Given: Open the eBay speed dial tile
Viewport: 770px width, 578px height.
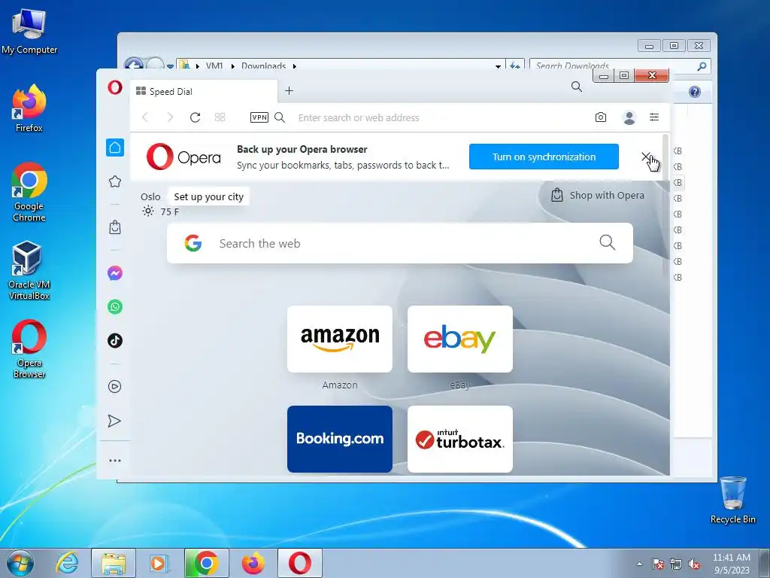Looking at the screenshot, I should coord(460,339).
